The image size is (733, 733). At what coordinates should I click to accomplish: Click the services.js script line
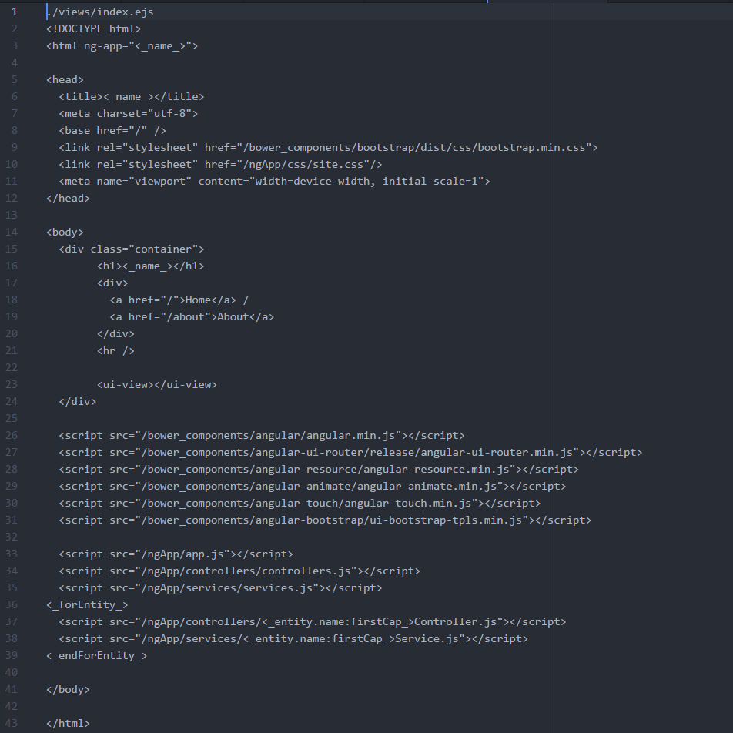pyautogui.click(x=220, y=588)
